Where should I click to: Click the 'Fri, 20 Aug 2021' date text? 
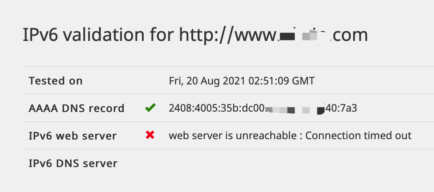(207, 81)
